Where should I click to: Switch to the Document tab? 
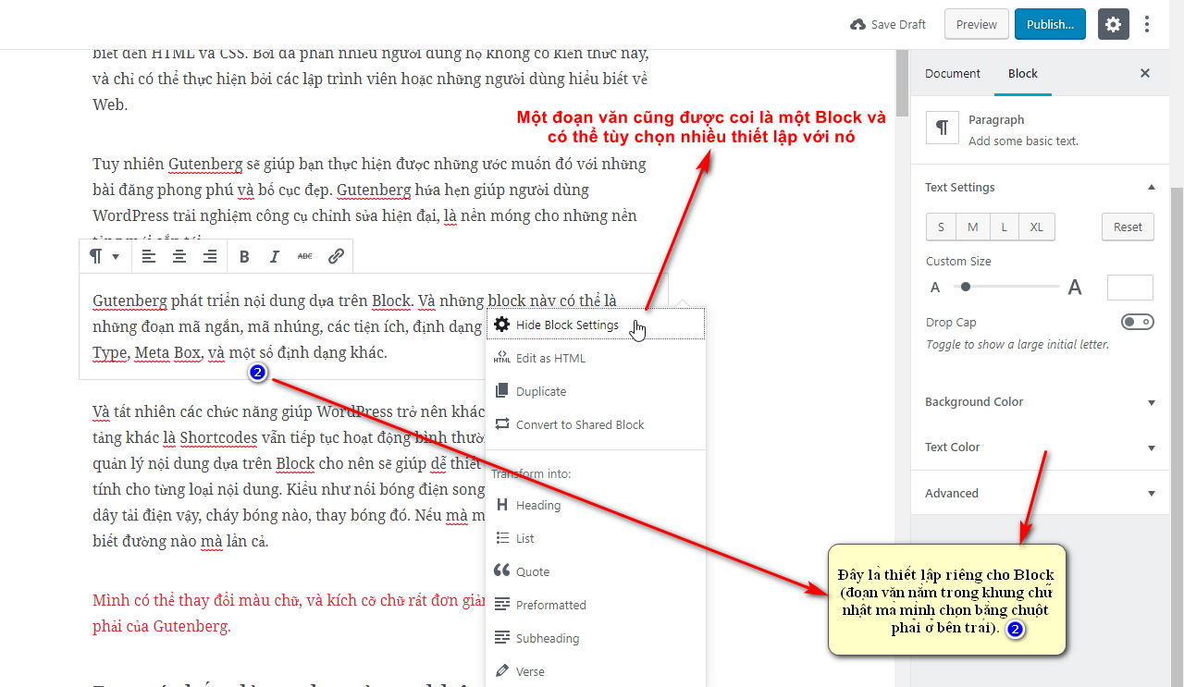click(x=953, y=73)
